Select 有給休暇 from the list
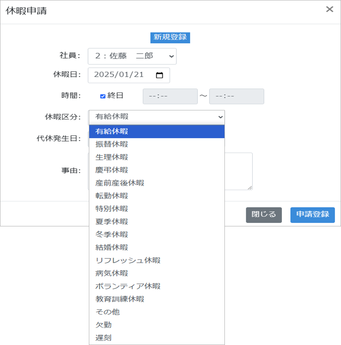341x345 pixels. (112, 131)
